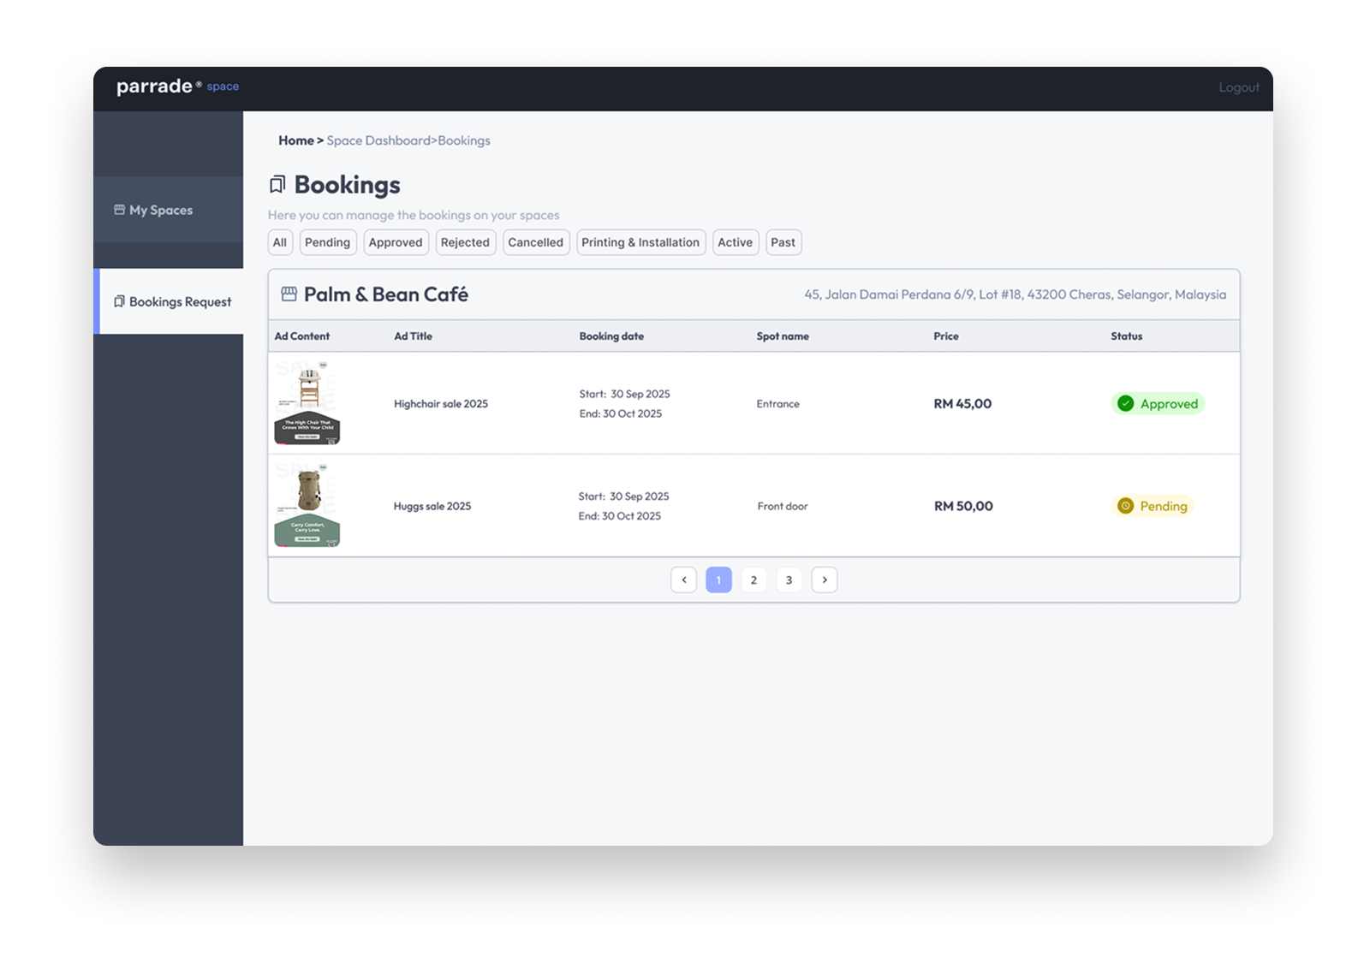The image size is (1370, 969).
Task: Click the Logout link
Action: (x=1239, y=87)
